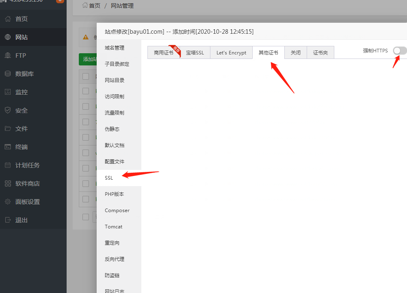Click the home icon beside 首页 in sidebar

coord(8,19)
